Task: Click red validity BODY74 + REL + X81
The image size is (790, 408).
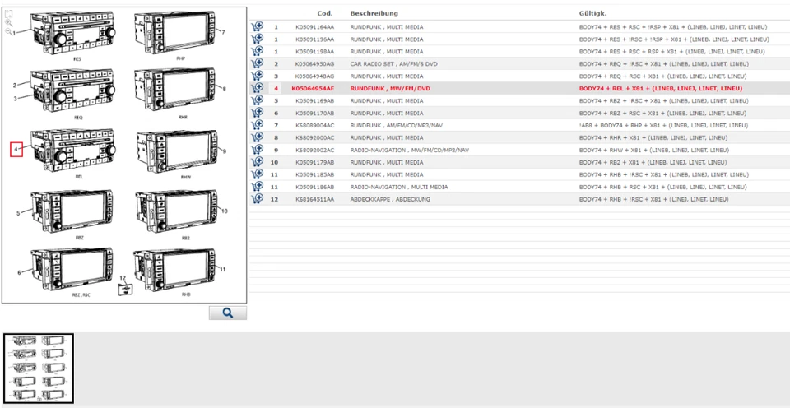Action: (661, 89)
